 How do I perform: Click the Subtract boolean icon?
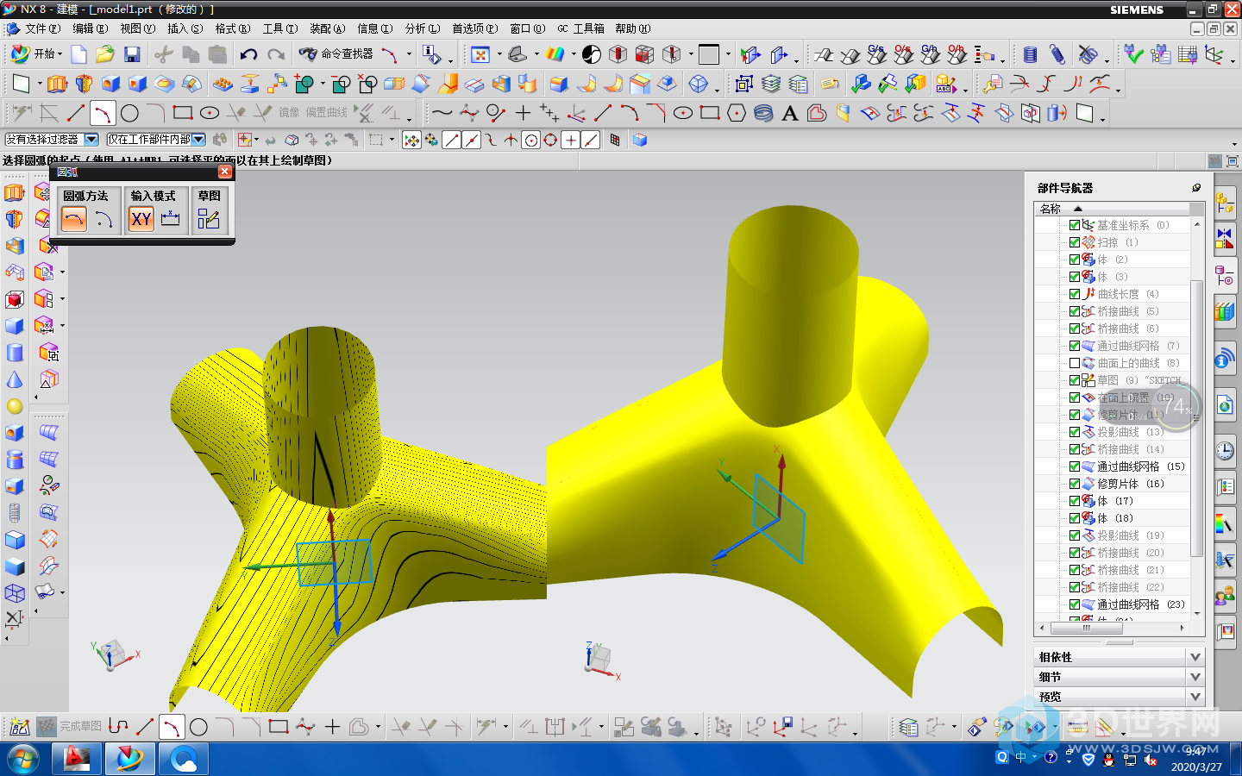click(x=342, y=84)
